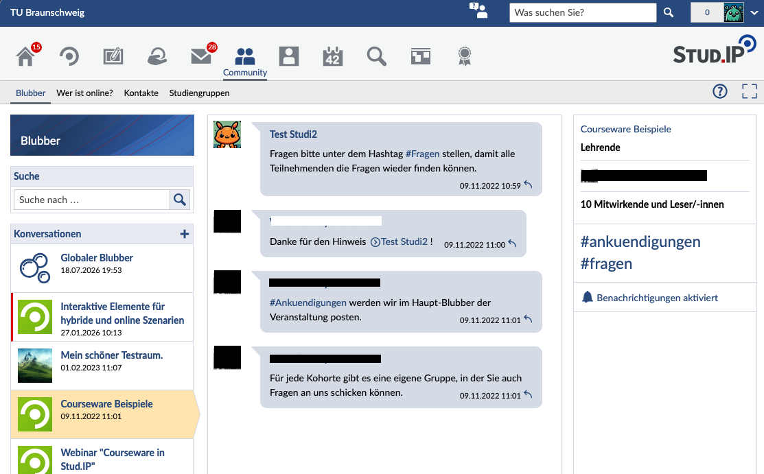Open 'Wer ist online?' tab

(x=84, y=93)
